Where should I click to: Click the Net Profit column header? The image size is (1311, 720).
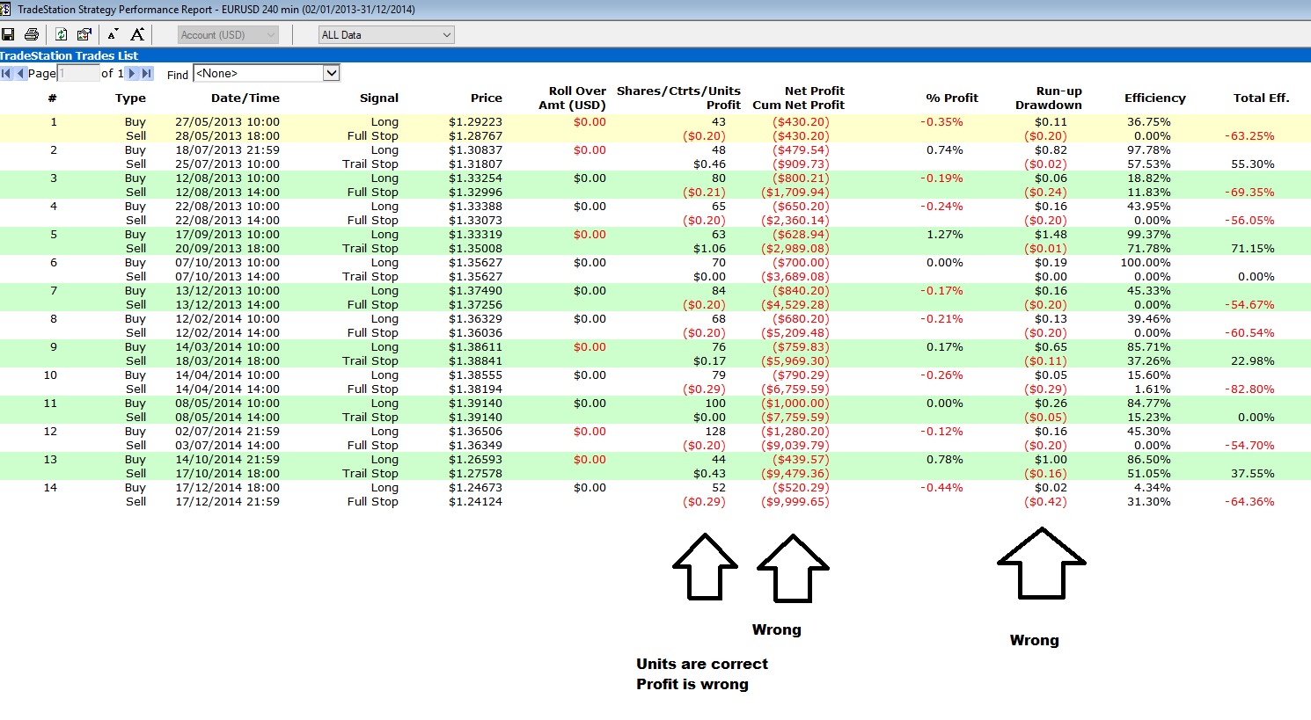tap(814, 91)
